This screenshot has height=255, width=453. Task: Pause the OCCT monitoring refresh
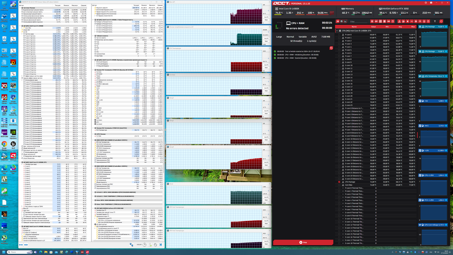[337, 21]
